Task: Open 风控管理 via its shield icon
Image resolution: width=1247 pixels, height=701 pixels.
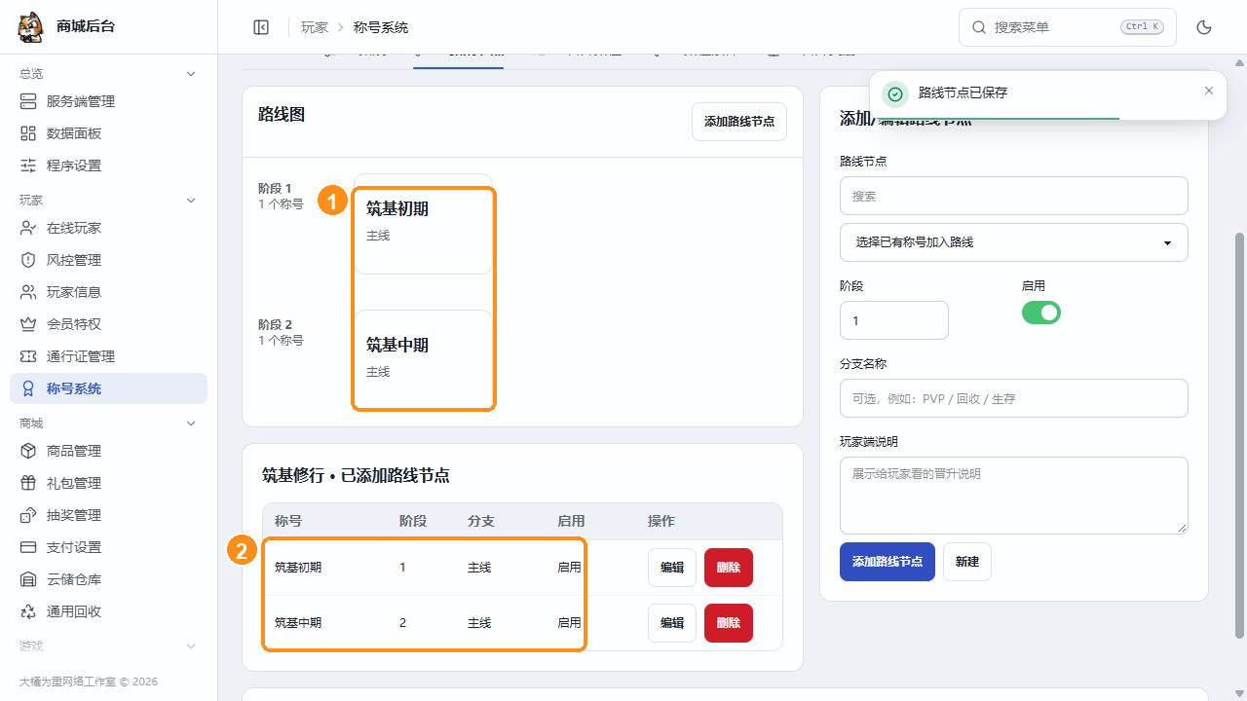Action: tap(28, 260)
